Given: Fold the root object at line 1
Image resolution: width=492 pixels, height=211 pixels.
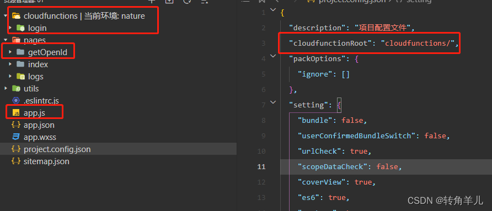Looking at the screenshot, I should point(273,9).
